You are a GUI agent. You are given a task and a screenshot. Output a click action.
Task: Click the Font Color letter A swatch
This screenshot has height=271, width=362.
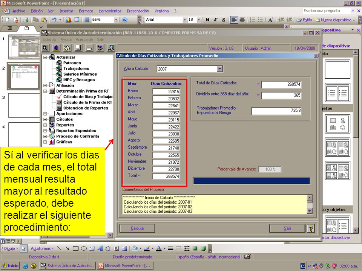click(159, 248)
